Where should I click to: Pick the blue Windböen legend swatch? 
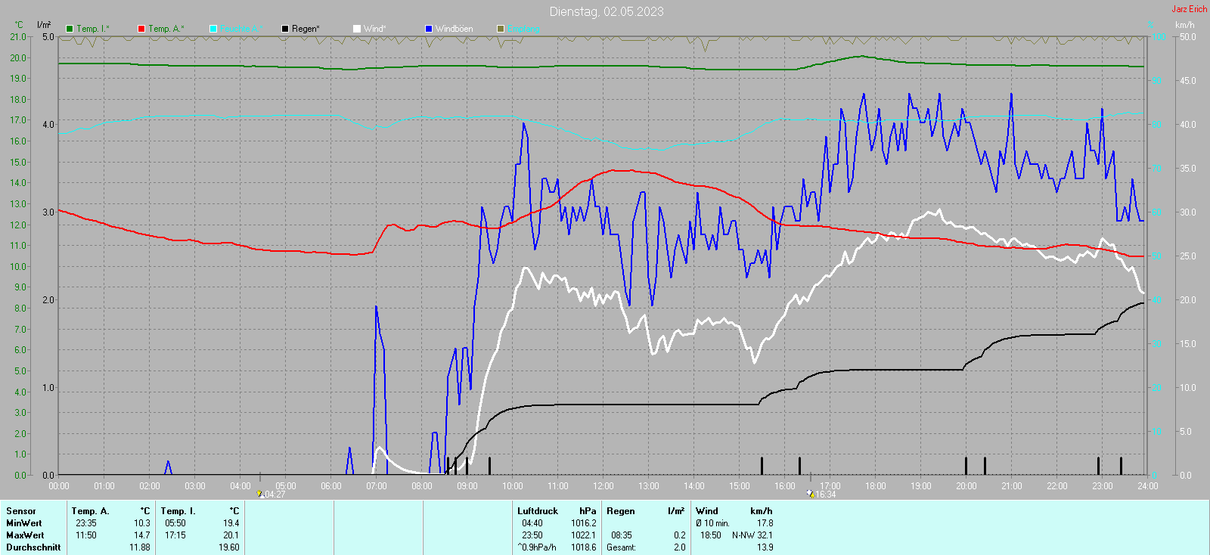coord(429,29)
